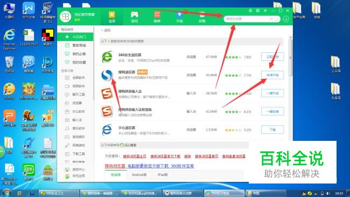Open the Minecraft desktop icon

(29, 91)
